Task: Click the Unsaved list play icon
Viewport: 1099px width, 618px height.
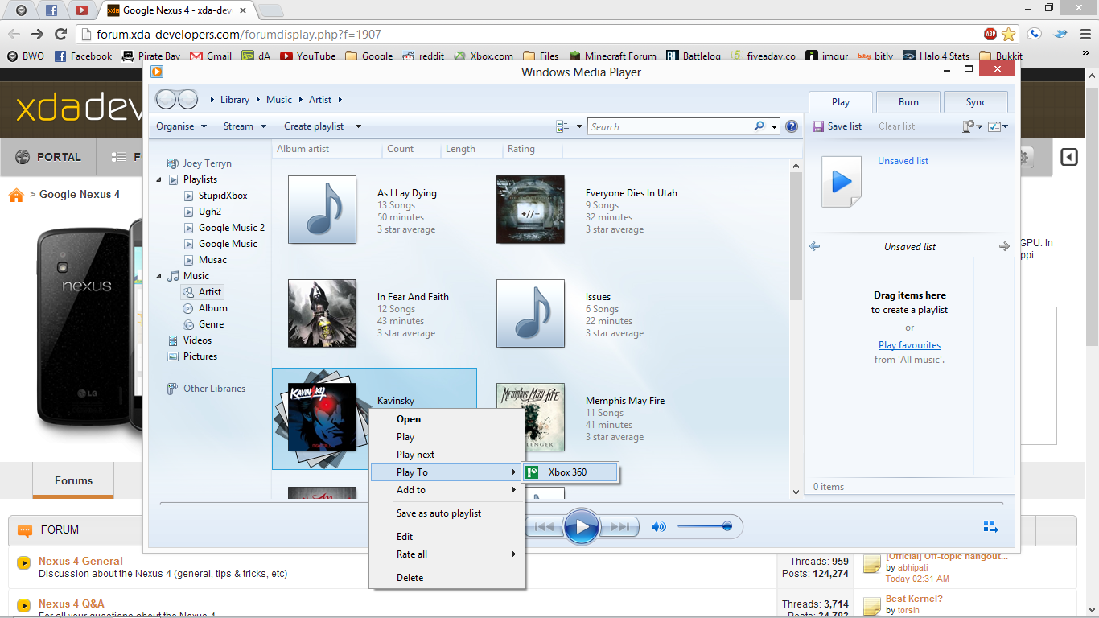Action: pyautogui.click(x=841, y=182)
